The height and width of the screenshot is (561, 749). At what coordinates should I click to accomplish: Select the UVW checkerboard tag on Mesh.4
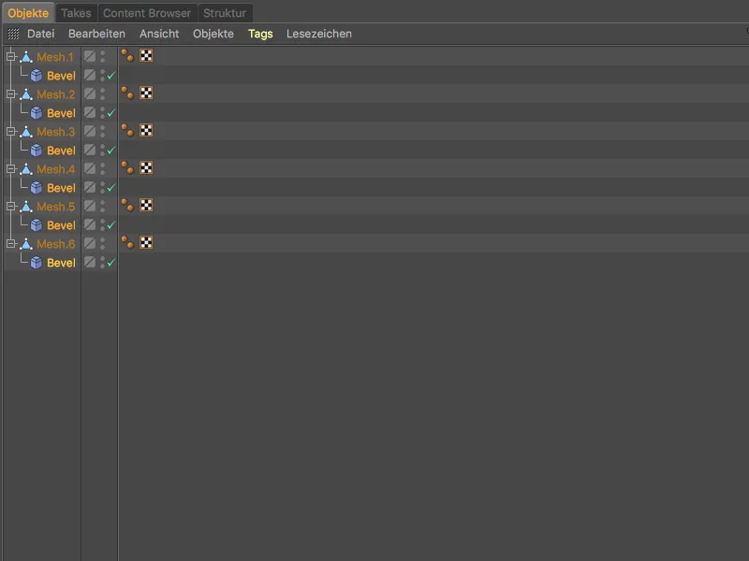[146, 167]
